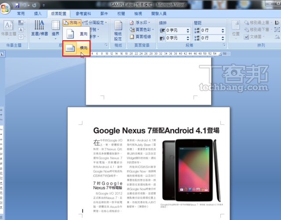Increase left indent with the up arrow
The height and width of the screenshot is (220, 281).
tap(188, 29)
